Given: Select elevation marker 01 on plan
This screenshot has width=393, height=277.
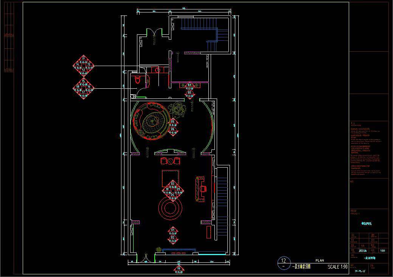Looking at the screenshot, I should (x=173, y=231).
